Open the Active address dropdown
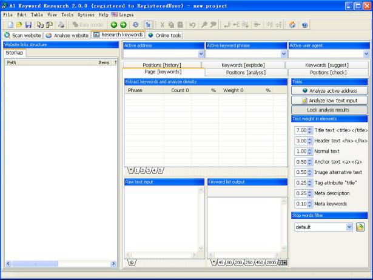This screenshot has height=280, width=373. (201, 54)
